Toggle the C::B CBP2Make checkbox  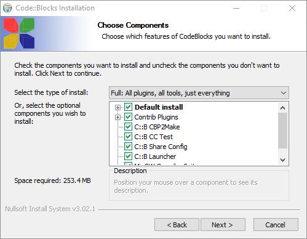point(129,127)
